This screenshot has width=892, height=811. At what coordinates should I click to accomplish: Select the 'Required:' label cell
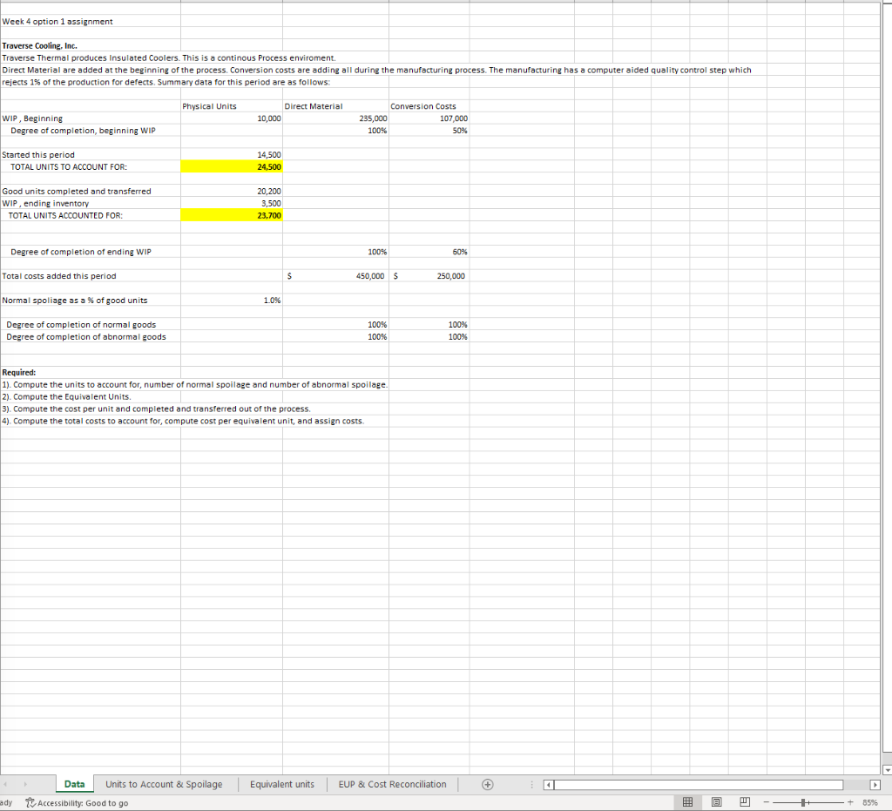[91, 373]
